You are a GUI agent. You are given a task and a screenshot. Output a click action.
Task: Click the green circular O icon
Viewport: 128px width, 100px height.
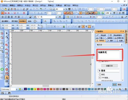[99, 13]
